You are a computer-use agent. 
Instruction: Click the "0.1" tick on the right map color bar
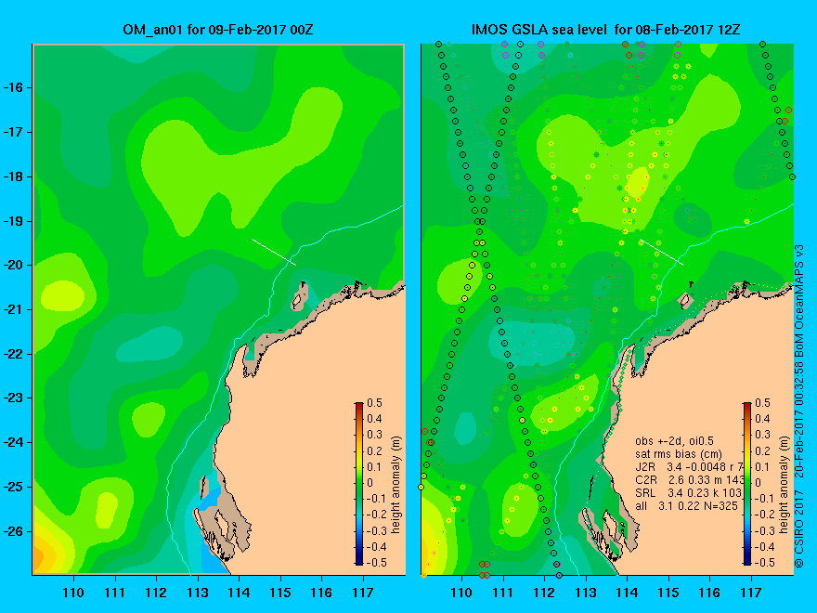coord(763,466)
